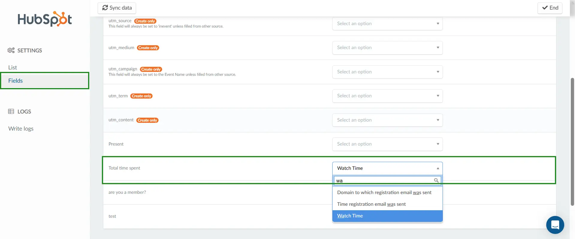Open the chat support bubble
This screenshot has height=239, width=575.
(x=555, y=225)
